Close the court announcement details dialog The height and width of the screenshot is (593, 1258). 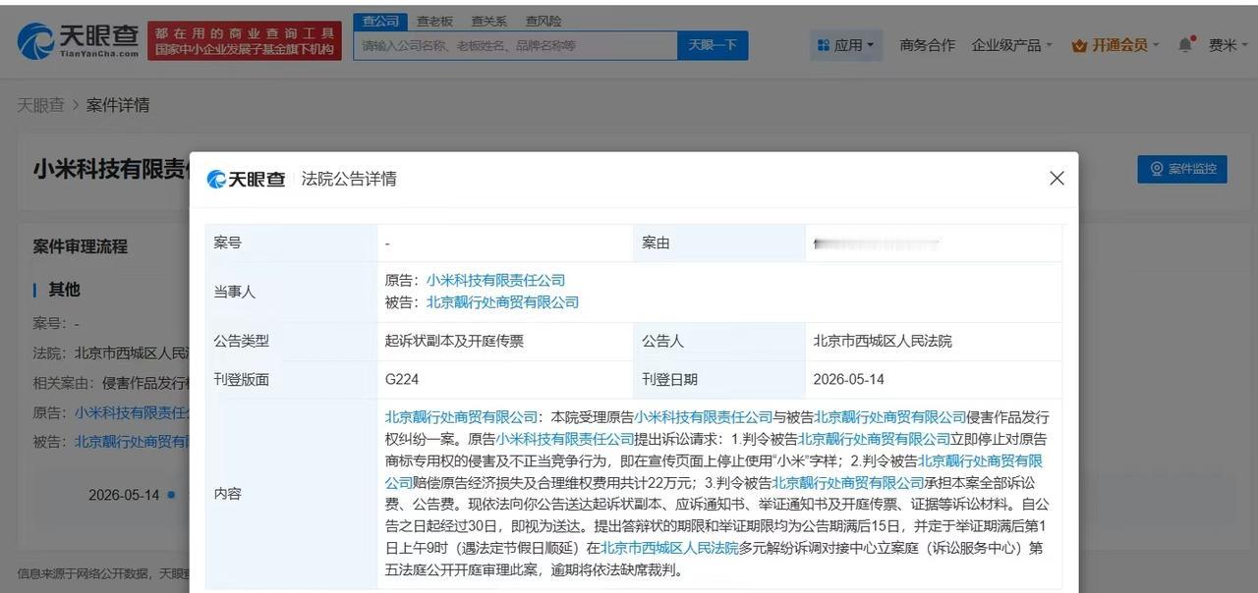pos(1057,178)
